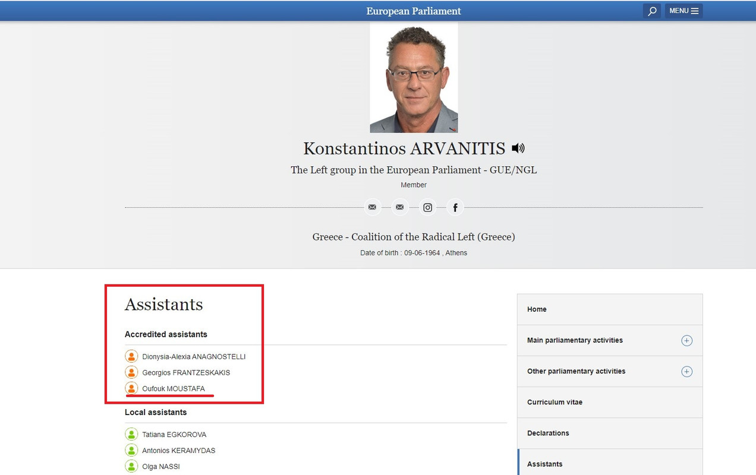Click The Left group GUE/NGL text
The width and height of the screenshot is (756, 475).
[x=414, y=170]
